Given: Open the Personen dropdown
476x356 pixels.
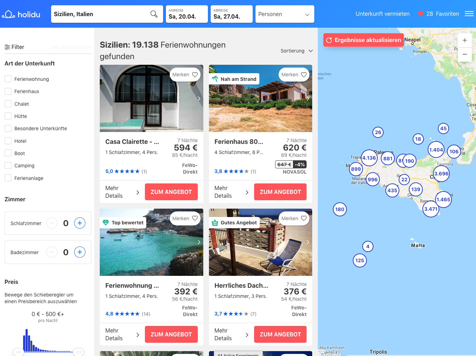Looking at the screenshot, I should point(285,14).
